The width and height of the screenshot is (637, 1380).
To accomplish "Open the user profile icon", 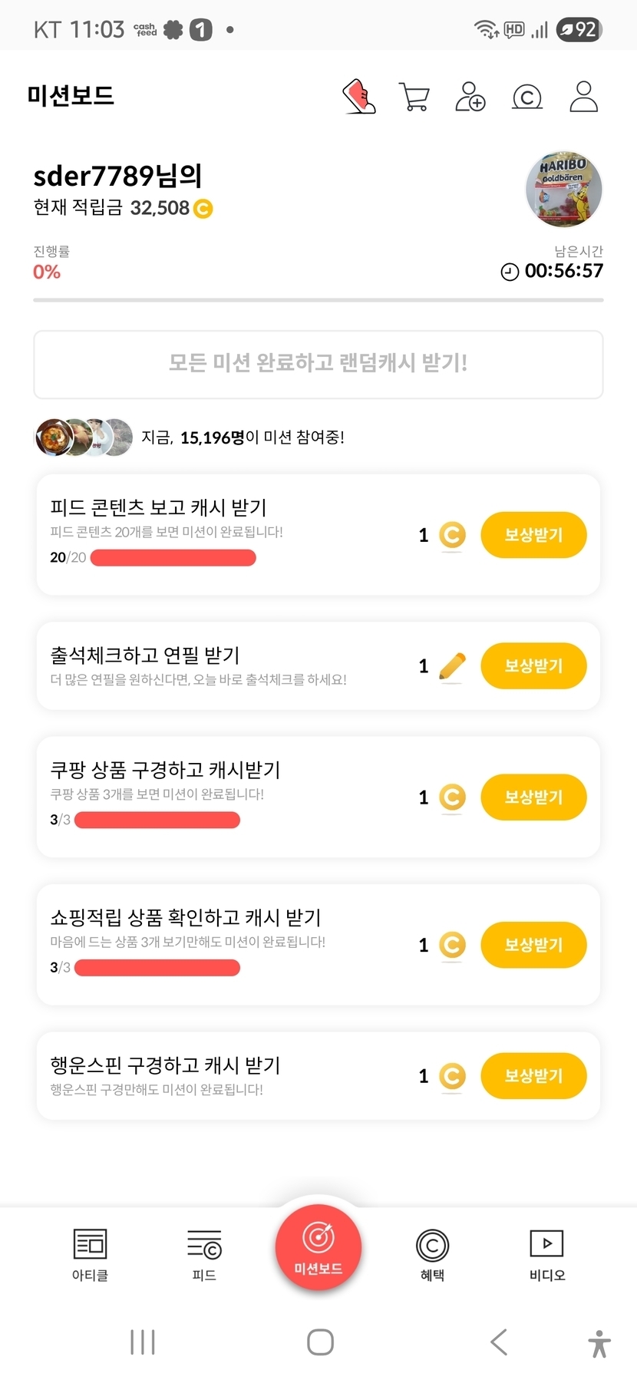I will [x=583, y=97].
